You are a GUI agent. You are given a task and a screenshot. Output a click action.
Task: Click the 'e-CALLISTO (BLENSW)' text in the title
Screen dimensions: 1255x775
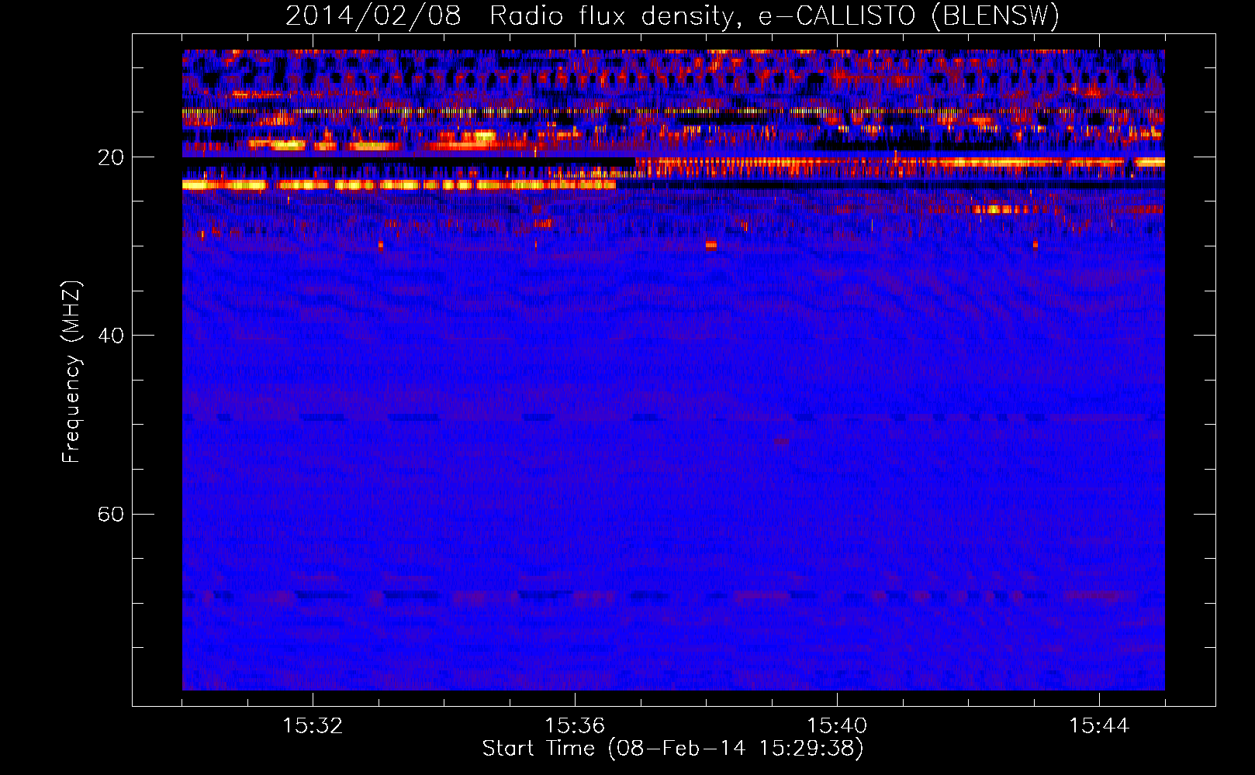coord(909,16)
